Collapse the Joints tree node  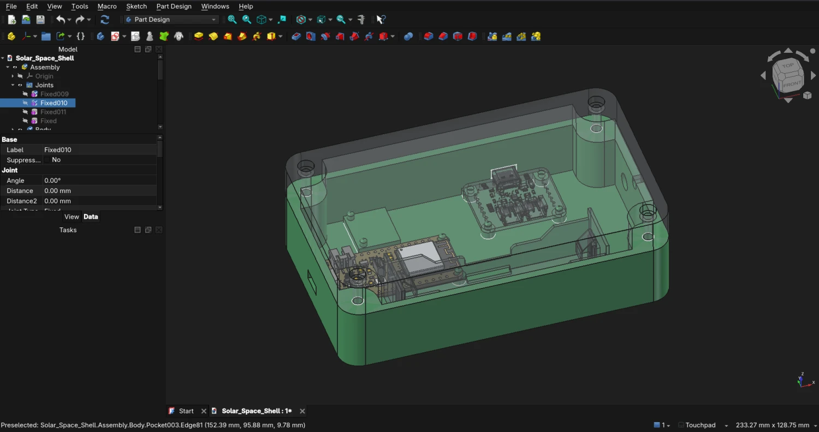click(x=13, y=85)
